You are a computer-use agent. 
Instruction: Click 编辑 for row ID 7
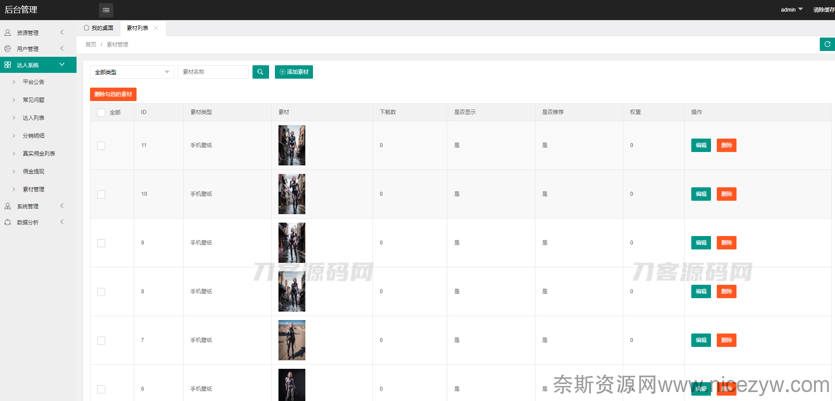tap(701, 340)
